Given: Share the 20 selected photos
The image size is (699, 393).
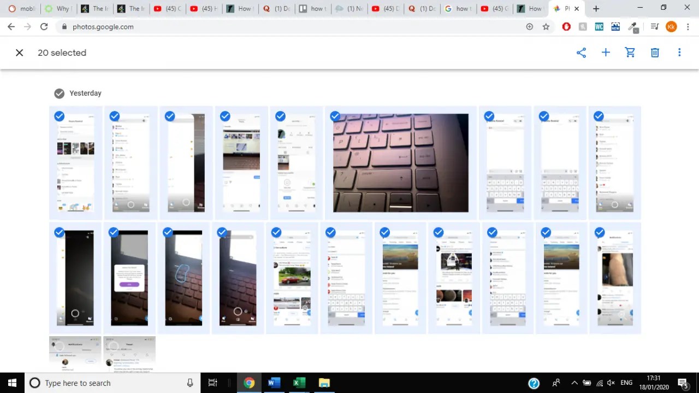Looking at the screenshot, I should [x=581, y=52].
